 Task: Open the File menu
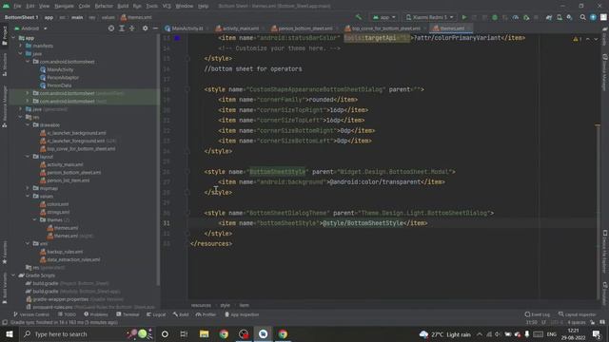pyautogui.click(x=17, y=6)
